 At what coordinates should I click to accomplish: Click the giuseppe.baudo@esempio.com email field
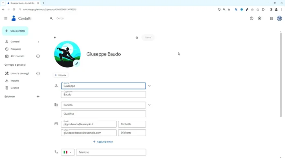pos(89,133)
